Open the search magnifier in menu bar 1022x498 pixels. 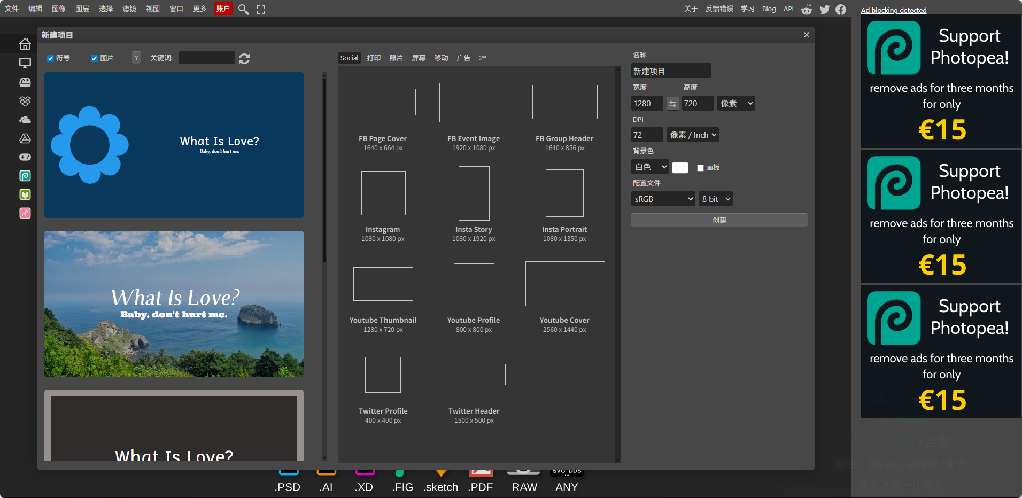pyautogui.click(x=243, y=9)
